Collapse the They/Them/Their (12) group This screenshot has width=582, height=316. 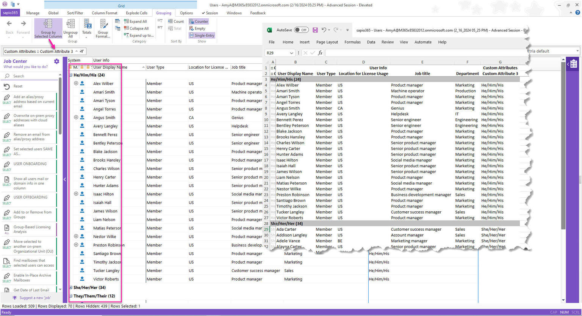70,296
